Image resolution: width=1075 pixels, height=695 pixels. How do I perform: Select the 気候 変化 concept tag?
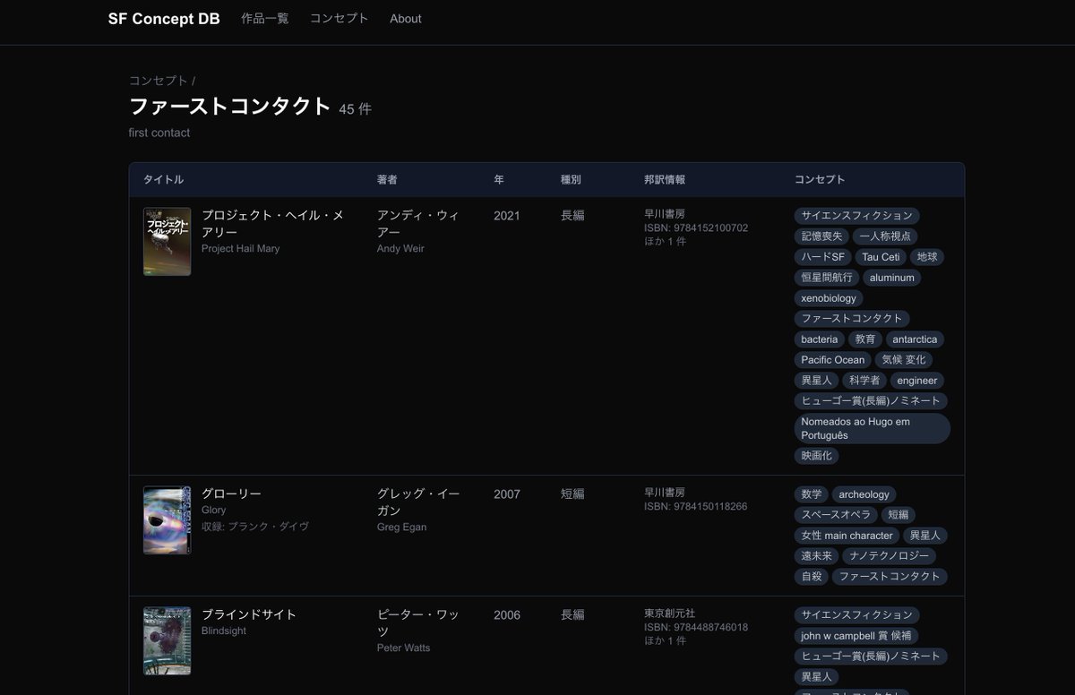(x=904, y=360)
